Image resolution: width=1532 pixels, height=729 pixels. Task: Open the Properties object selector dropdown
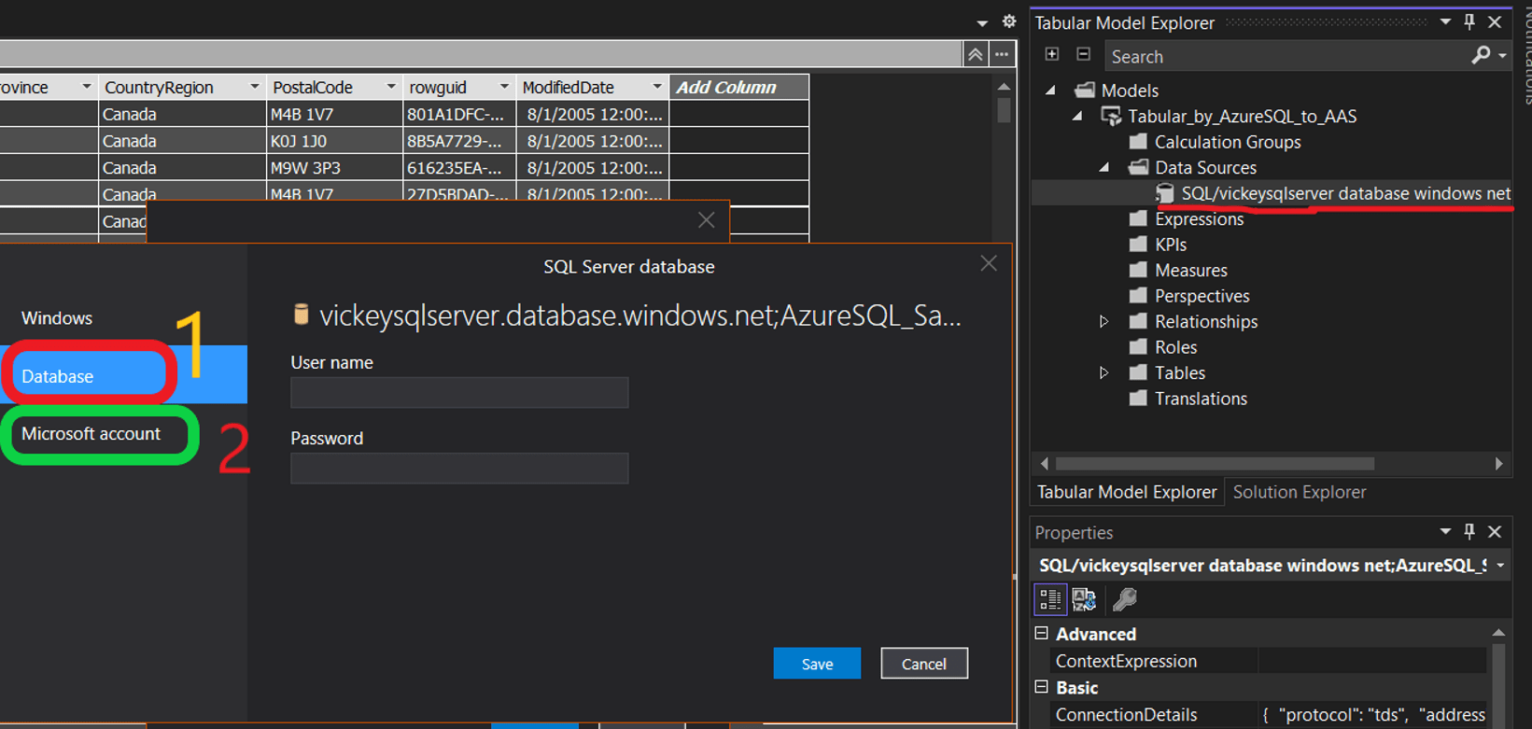click(x=1500, y=566)
